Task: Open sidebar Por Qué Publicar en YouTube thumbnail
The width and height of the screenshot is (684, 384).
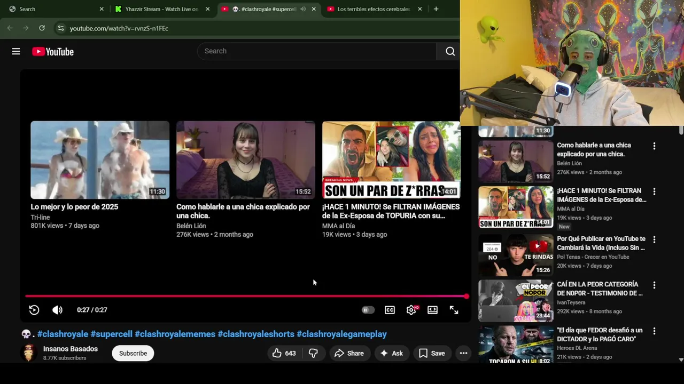Action: point(516,255)
